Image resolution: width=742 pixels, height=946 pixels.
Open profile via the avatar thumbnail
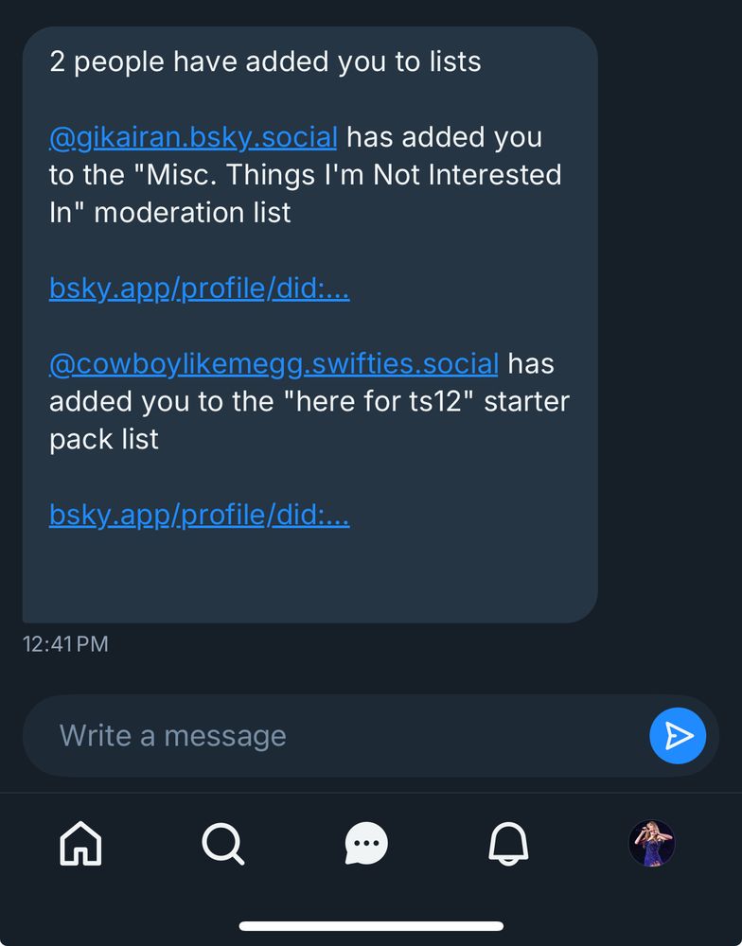pyautogui.click(x=651, y=843)
